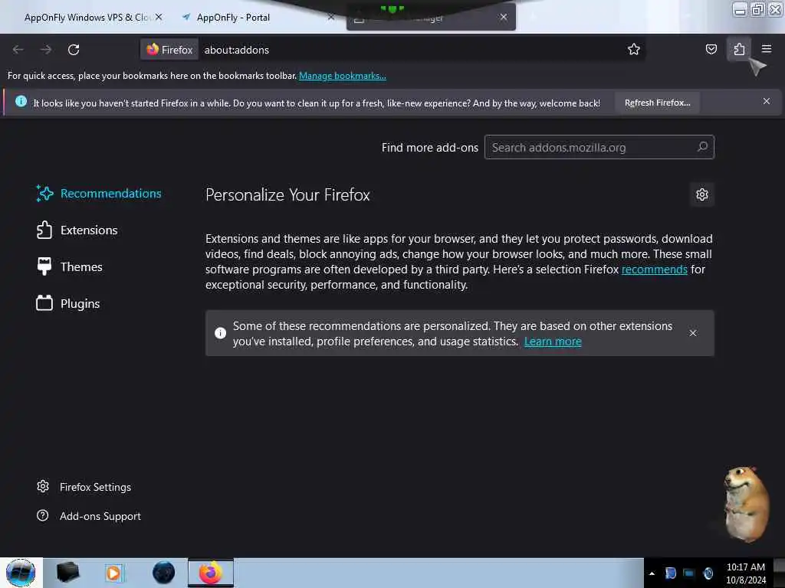Go back using the back arrow
Viewport: 785px width, 588px height.
[18, 50]
